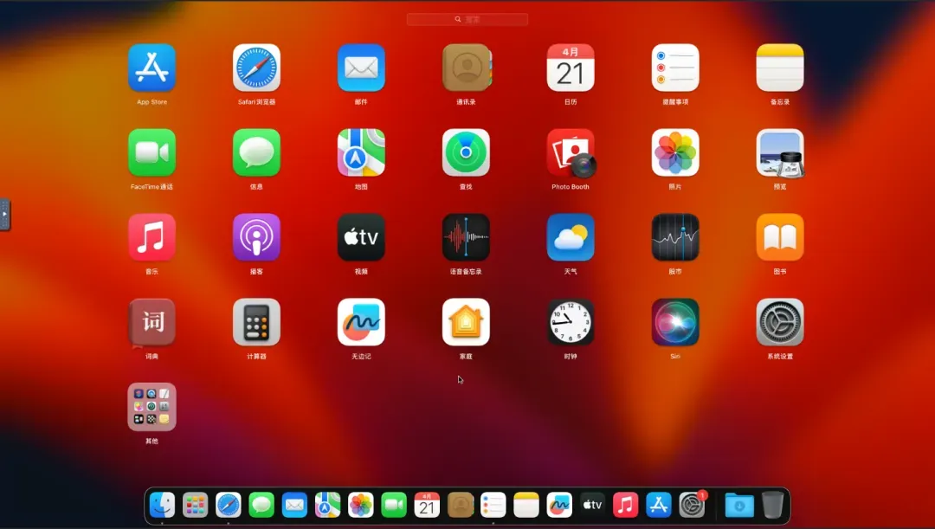Screen dimensions: 935x529
Task: Open the Weather app (天气)
Action: pos(571,237)
